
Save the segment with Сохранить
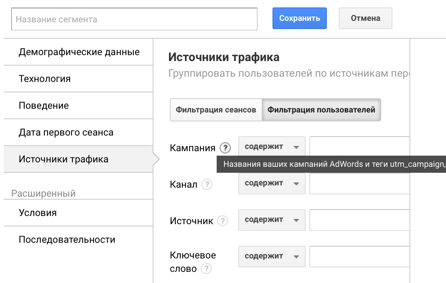(299, 18)
